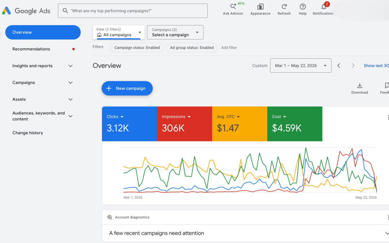
Task: Click the Google Ads logo
Action: pos(26,11)
